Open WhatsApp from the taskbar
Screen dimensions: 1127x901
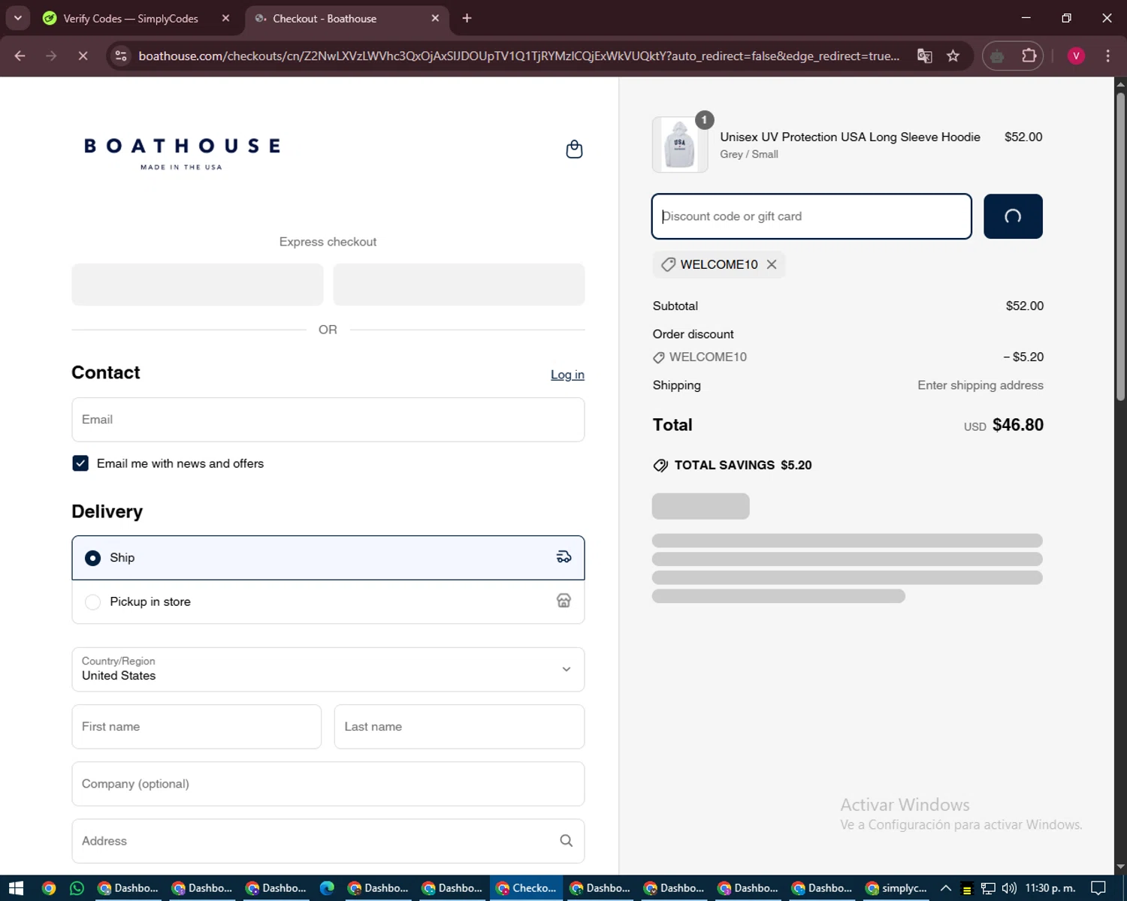(x=77, y=888)
